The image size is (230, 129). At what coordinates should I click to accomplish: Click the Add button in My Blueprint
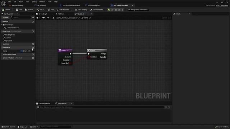tap(6, 18)
